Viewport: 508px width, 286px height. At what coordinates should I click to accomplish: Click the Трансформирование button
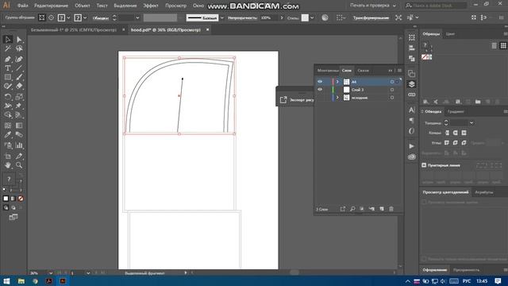[x=371, y=17]
